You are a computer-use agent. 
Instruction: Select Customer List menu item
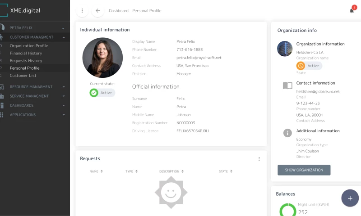(x=23, y=76)
